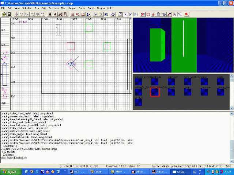Click the Select Complete Tall icon
234x175 pixels.
pyautogui.click(x=50, y=14)
